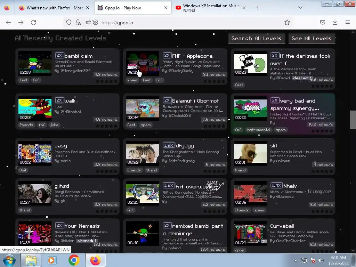356x267 pixels.
Task: Click author text 'By @Chelick228'
Action: point(176,115)
